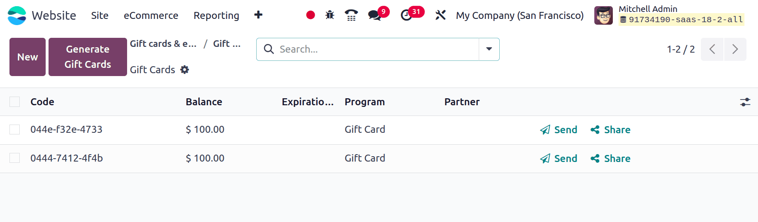Open the conversations chat icon
The image size is (758, 222).
[x=374, y=15]
